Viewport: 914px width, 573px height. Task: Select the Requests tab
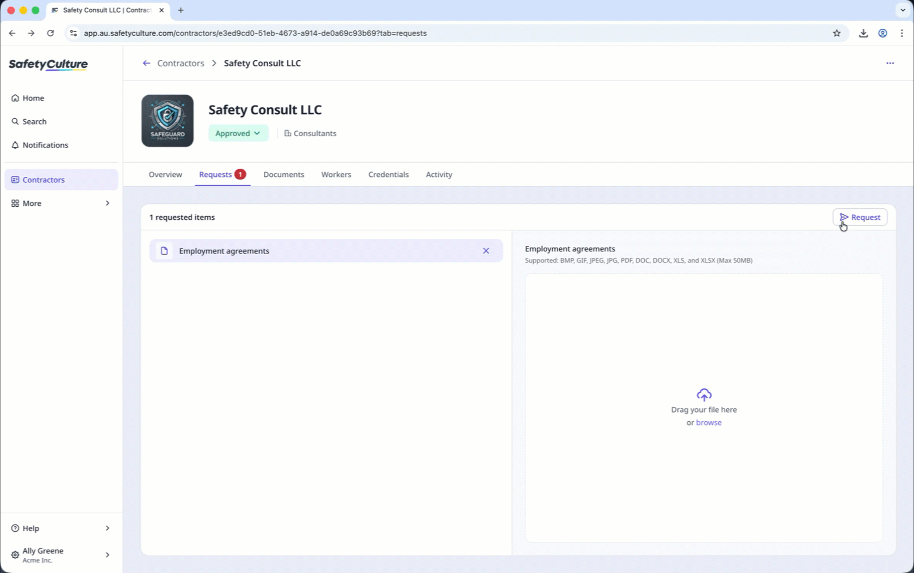[223, 175]
